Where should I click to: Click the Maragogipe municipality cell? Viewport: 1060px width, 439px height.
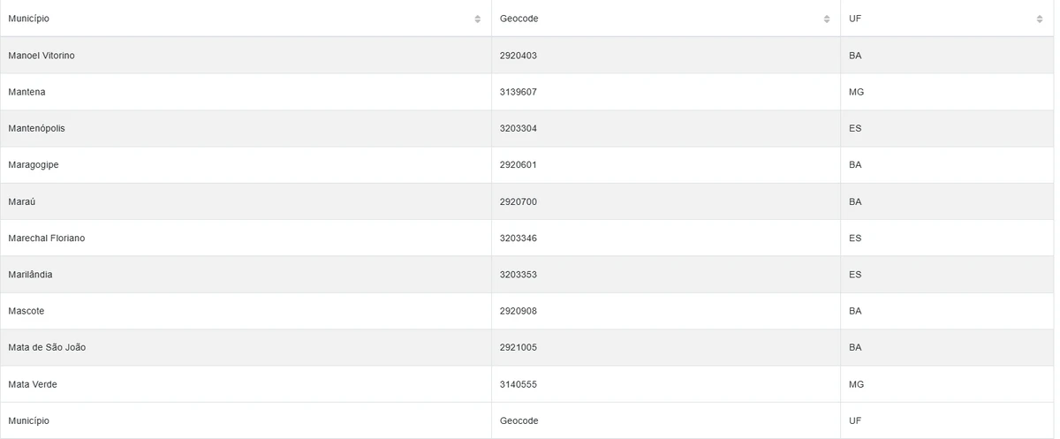point(33,165)
